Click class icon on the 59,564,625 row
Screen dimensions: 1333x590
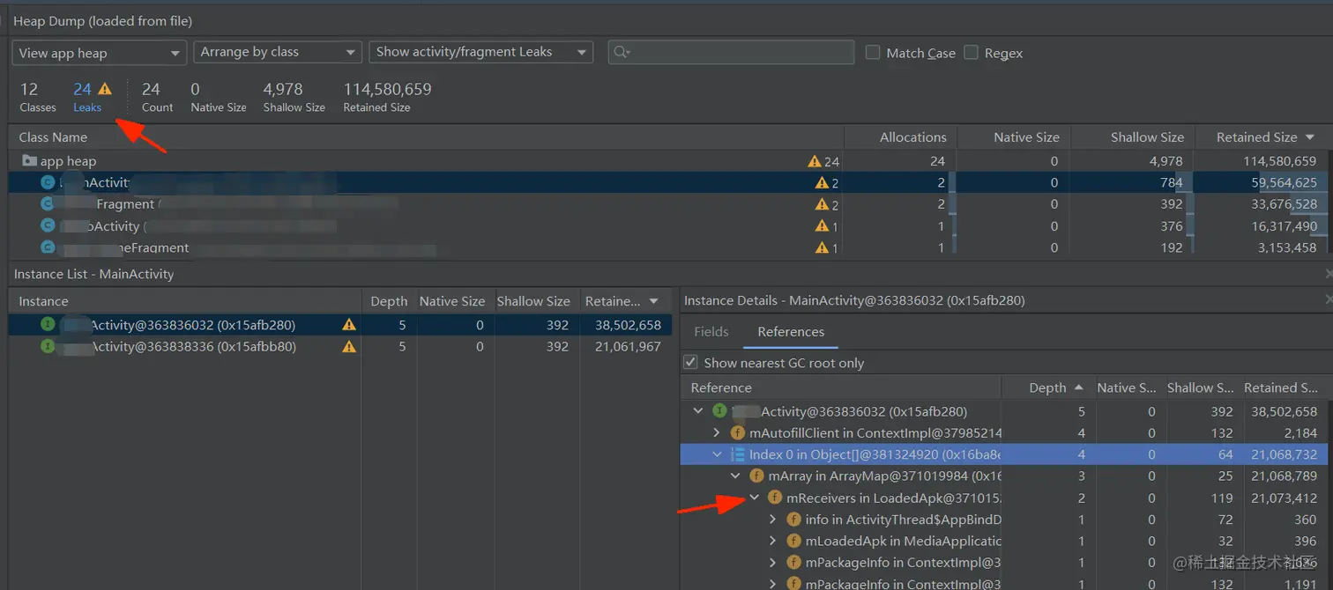pyautogui.click(x=48, y=182)
